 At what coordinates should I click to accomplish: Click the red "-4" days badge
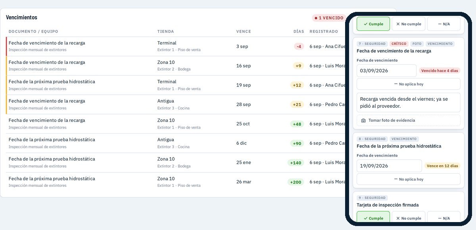[299, 46]
